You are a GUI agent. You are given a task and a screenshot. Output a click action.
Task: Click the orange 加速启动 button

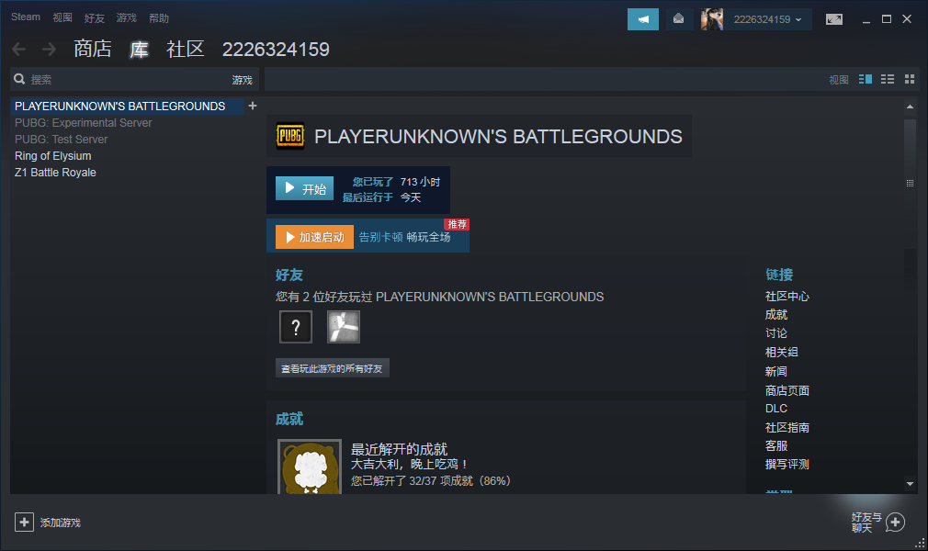click(314, 237)
